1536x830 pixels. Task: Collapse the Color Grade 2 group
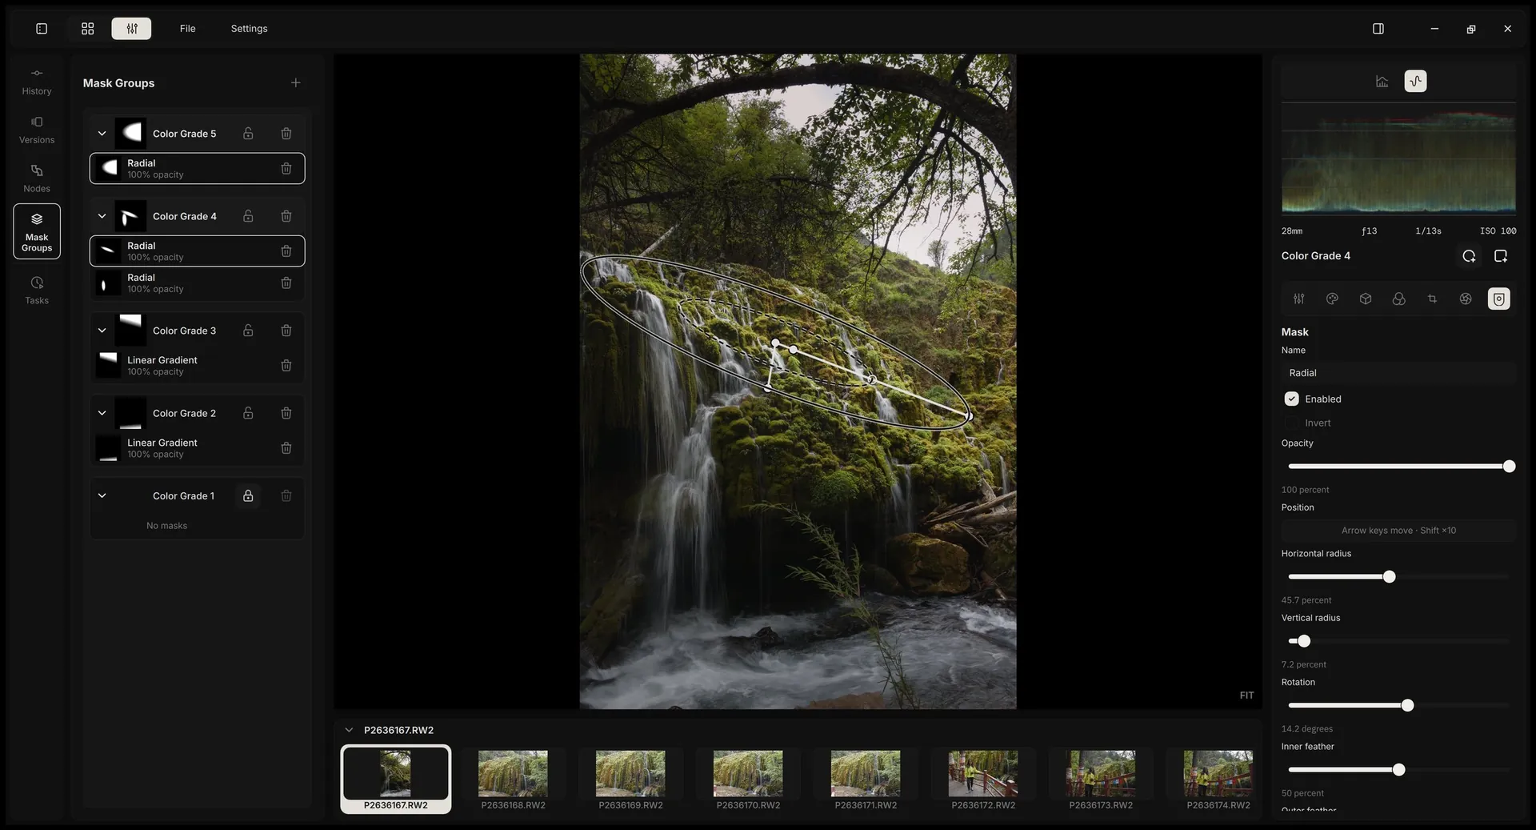tap(102, 413)
